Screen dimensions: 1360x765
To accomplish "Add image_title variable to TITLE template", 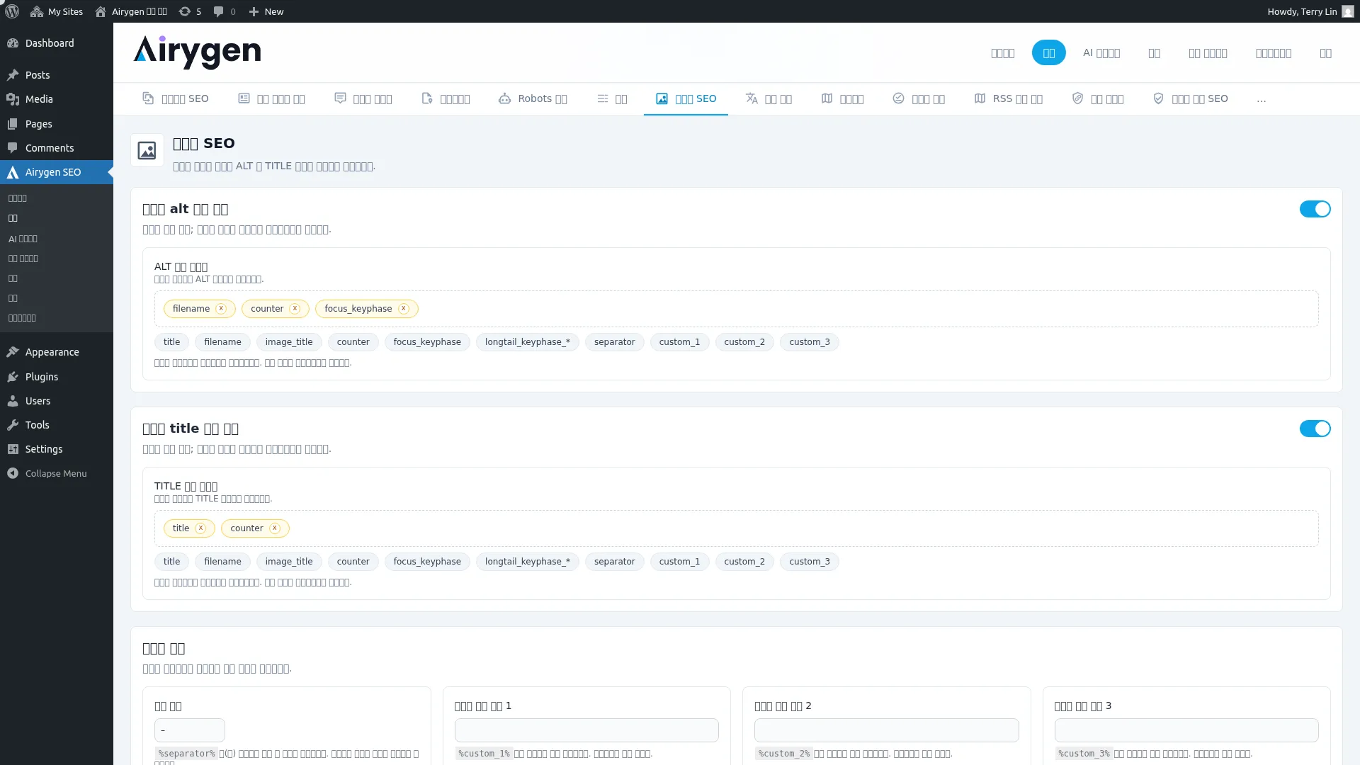I will pyautogui.click(x=289, y=562).
